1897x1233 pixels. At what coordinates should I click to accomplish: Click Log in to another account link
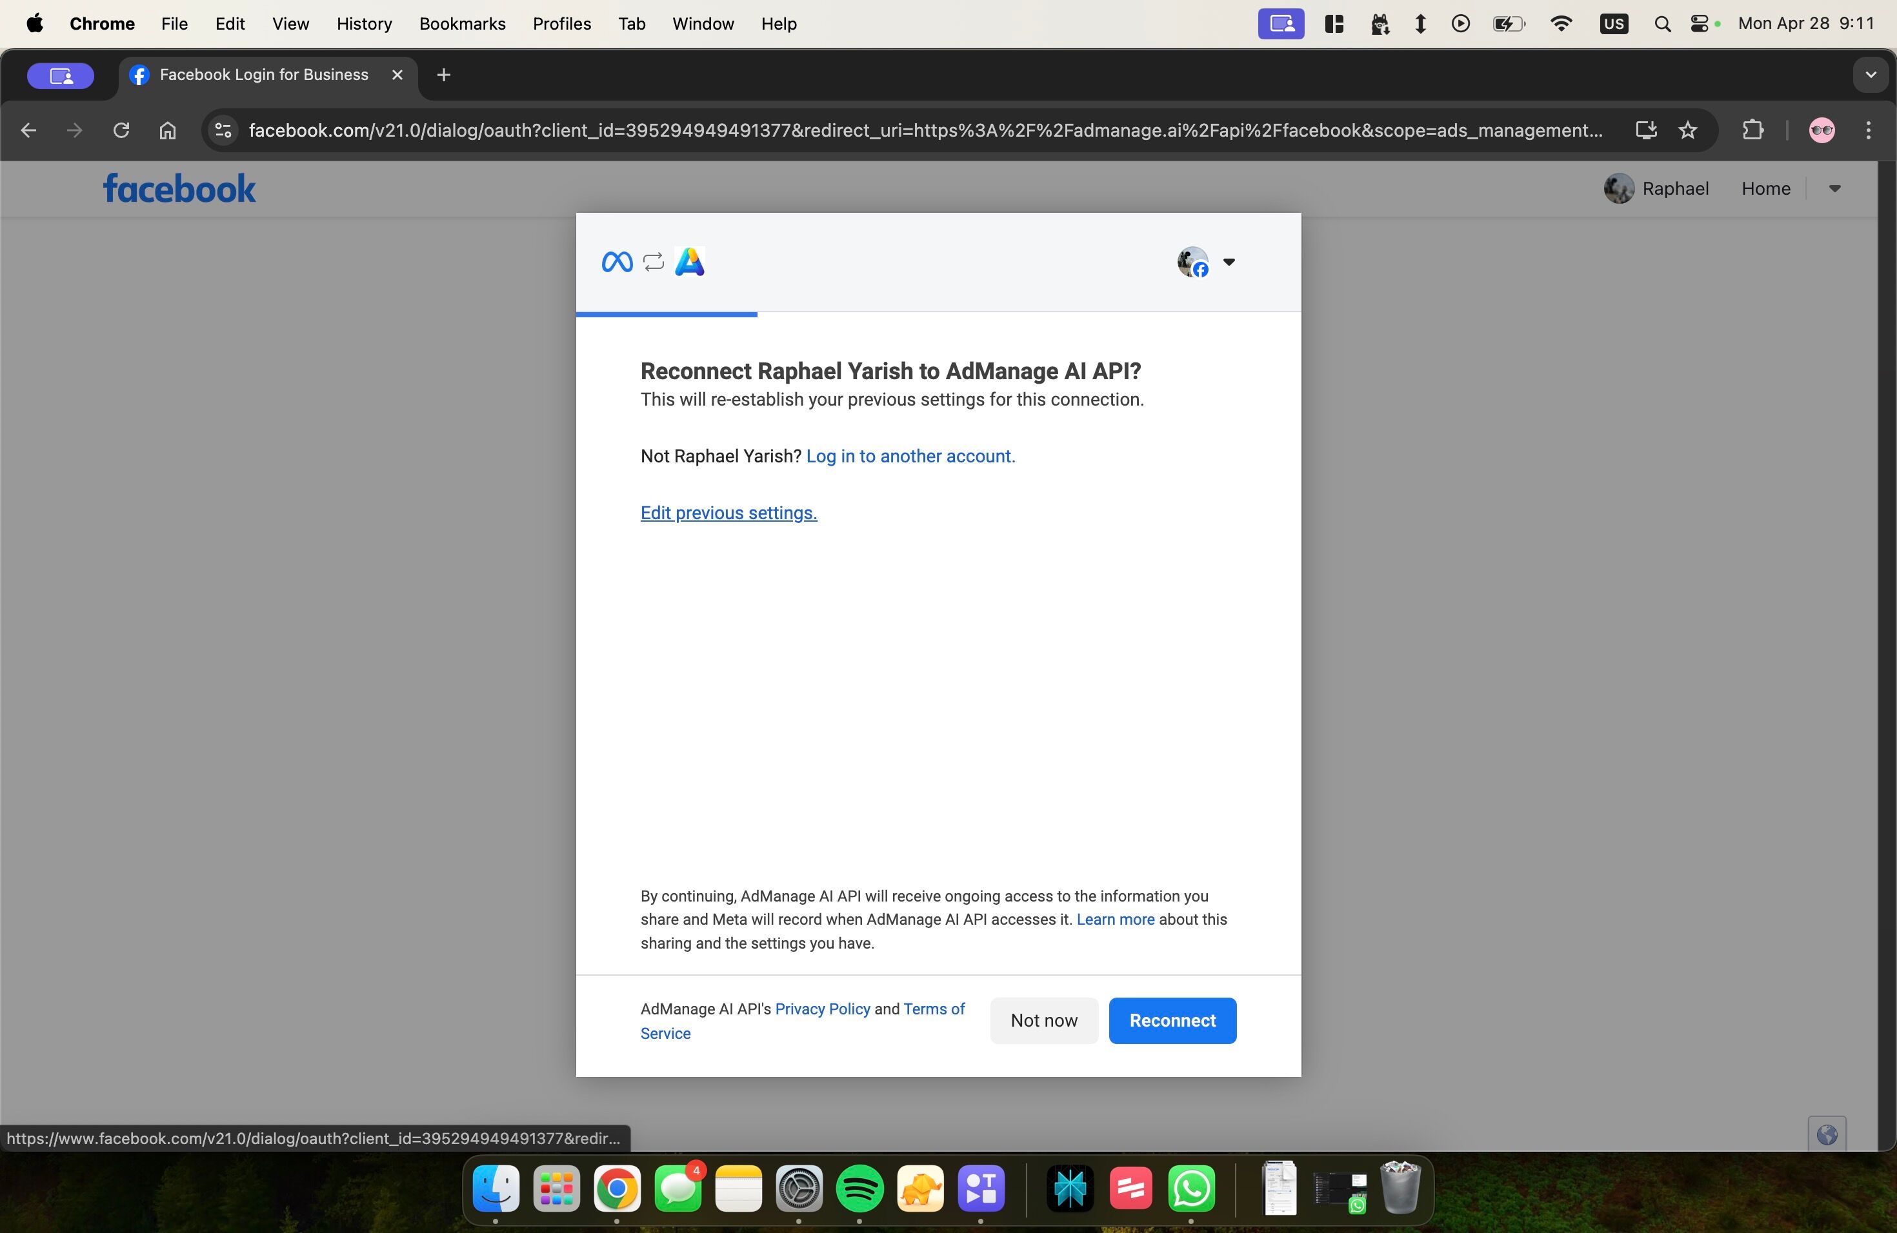(x=910, y=457)
